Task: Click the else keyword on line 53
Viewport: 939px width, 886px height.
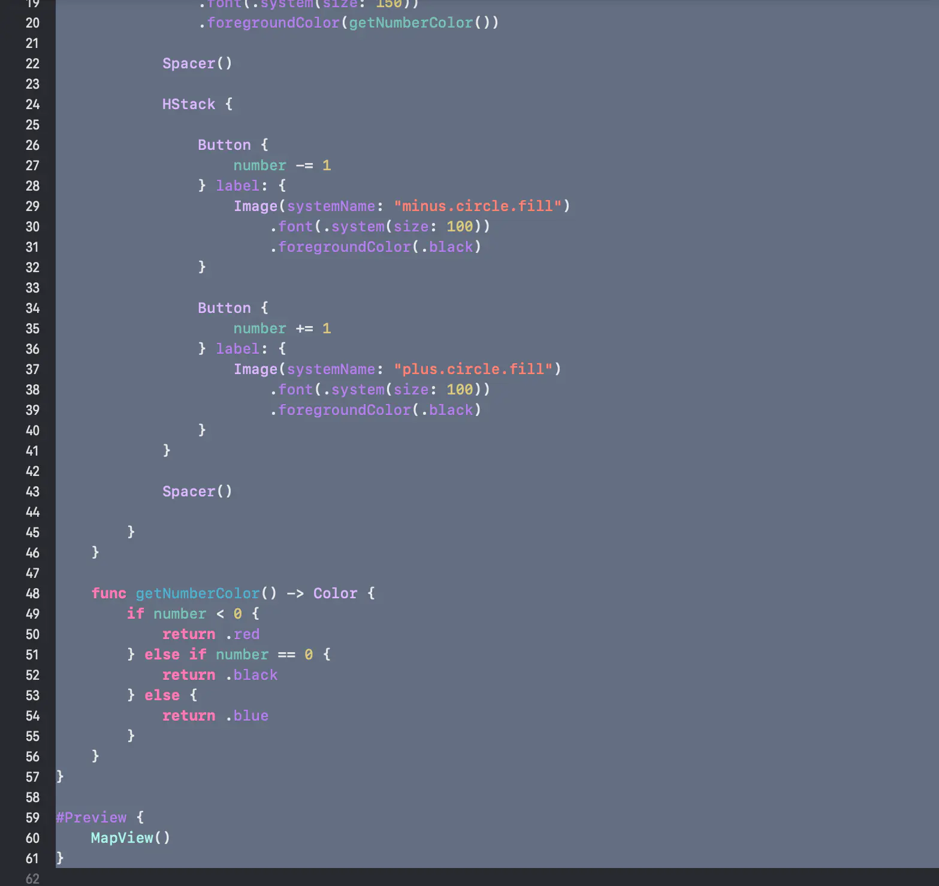Action: point(162,695)
